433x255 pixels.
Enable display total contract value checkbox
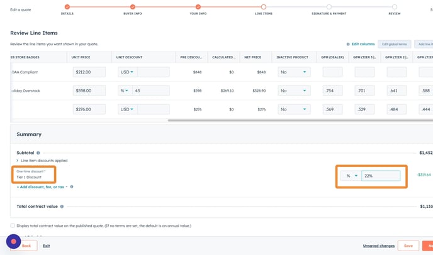pyautogui.click(x=13, y=225)
